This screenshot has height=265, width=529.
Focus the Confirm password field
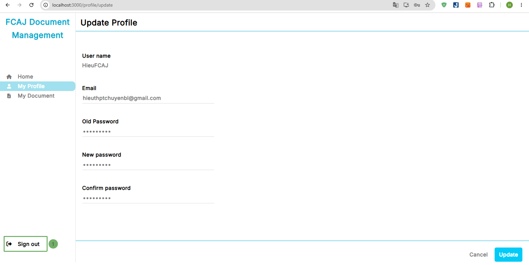click(148, 198)
